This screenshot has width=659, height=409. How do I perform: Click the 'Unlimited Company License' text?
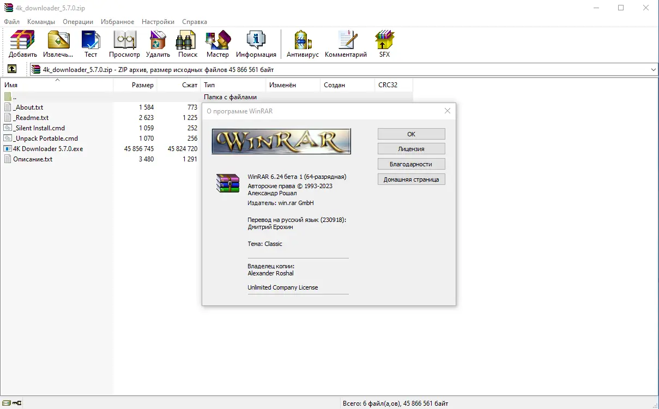click(x=283, y=287)
